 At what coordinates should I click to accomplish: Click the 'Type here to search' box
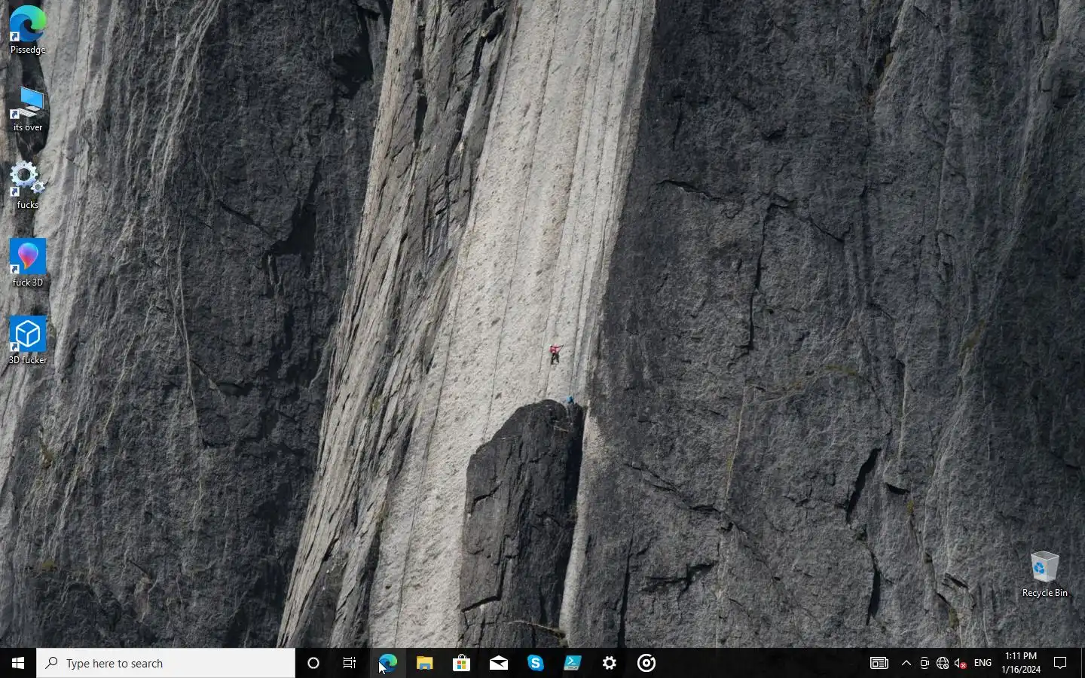[166, 663]
